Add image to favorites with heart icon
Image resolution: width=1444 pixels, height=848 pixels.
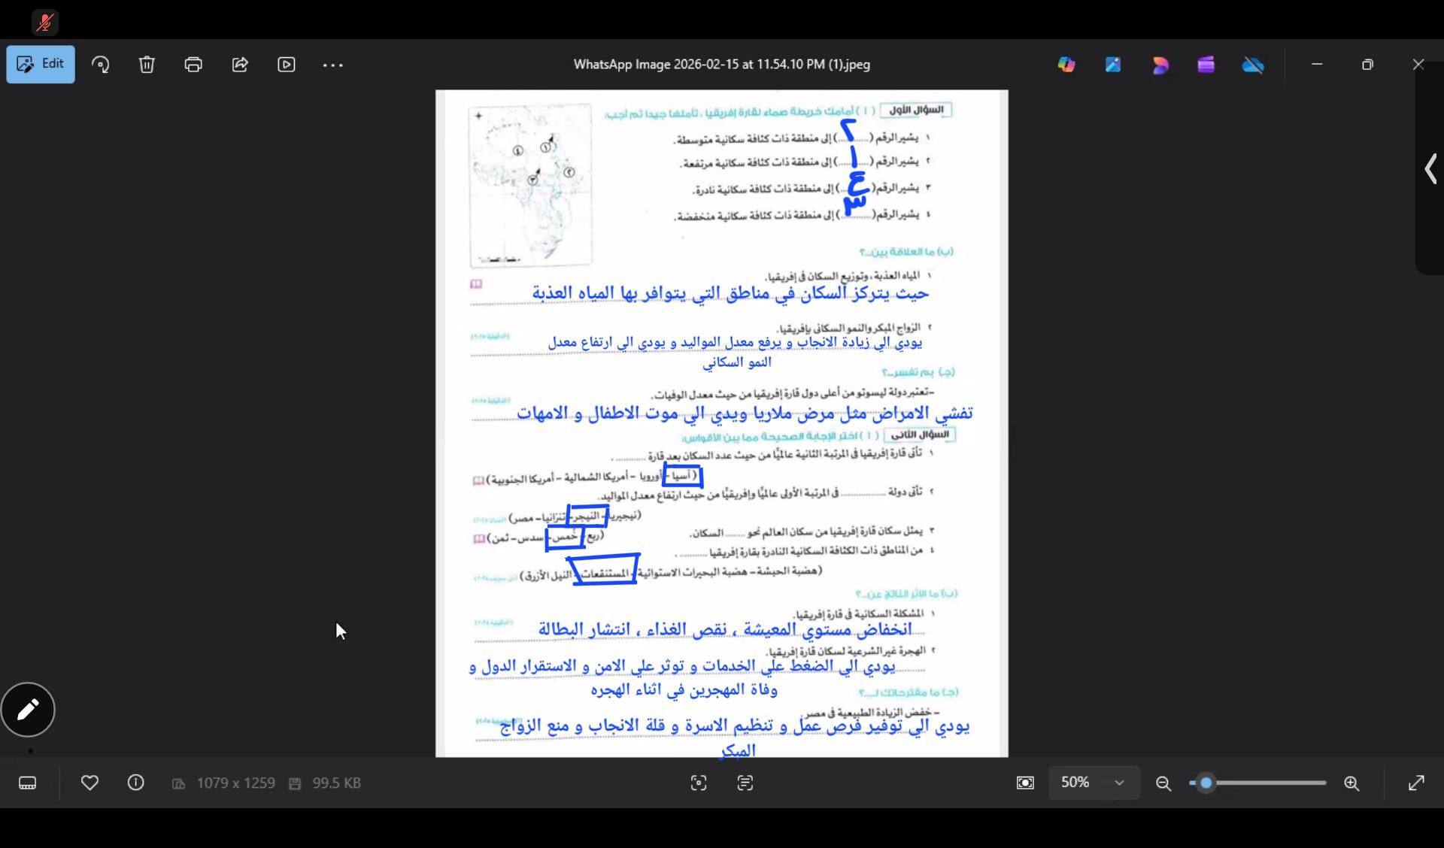tap(89, 783)
